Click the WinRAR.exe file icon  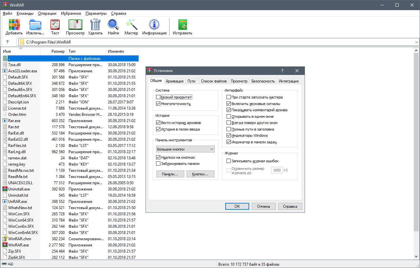[x=5, y=245]
